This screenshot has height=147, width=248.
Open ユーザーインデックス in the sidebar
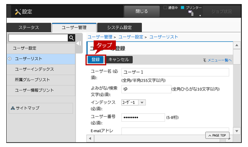click(41, 69)
